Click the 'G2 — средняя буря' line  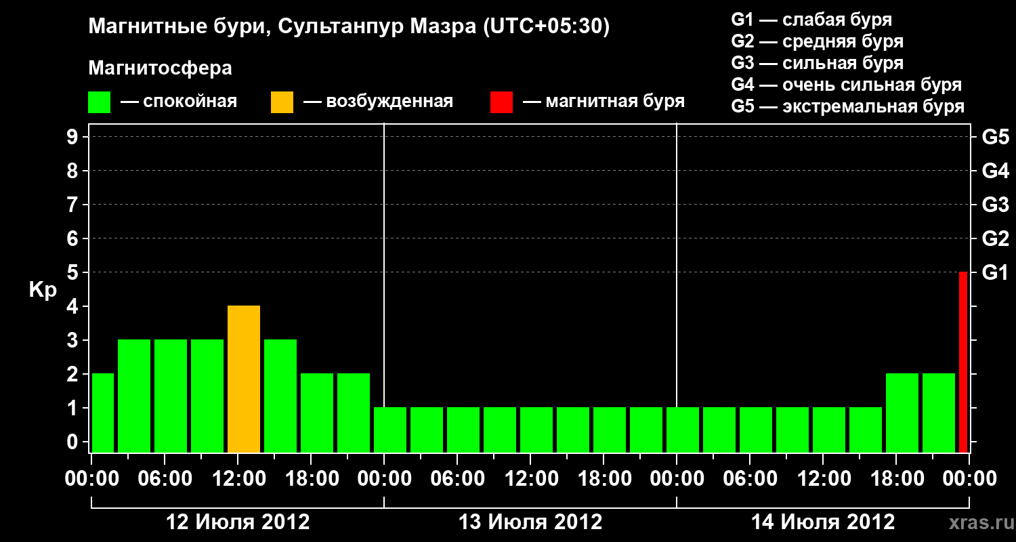click(x=817, y=41)
